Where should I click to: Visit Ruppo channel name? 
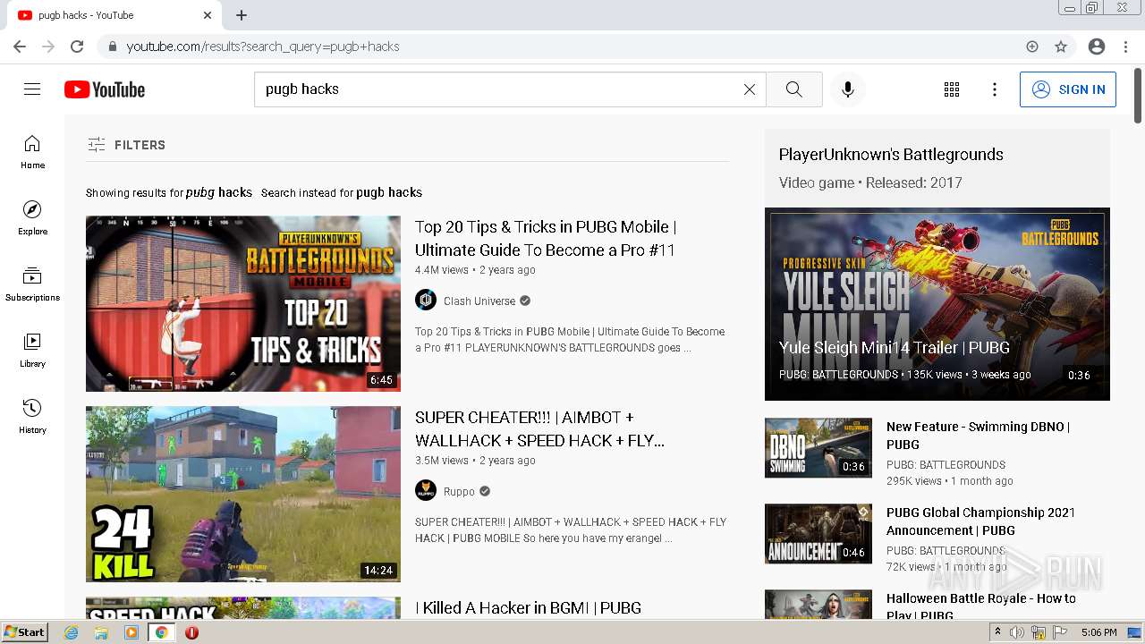[459, 492]
